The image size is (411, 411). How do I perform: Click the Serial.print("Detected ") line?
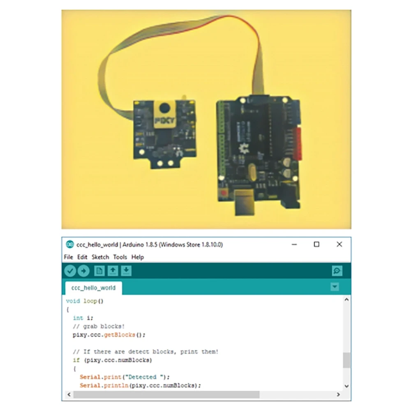(x=125, y=377)
